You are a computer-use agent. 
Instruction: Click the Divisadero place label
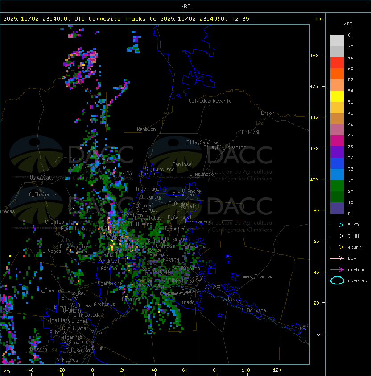tap(198, 221)
